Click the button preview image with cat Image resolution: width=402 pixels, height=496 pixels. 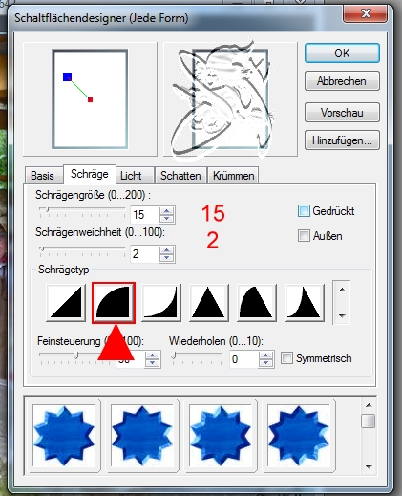coord(230,99)
